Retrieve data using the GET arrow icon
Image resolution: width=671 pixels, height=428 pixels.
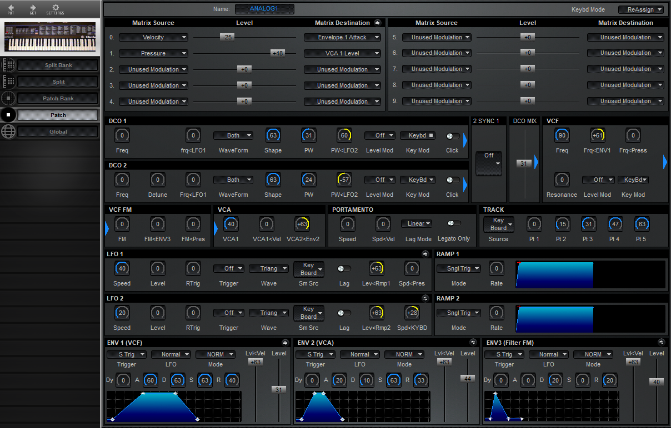click(33, 9)
